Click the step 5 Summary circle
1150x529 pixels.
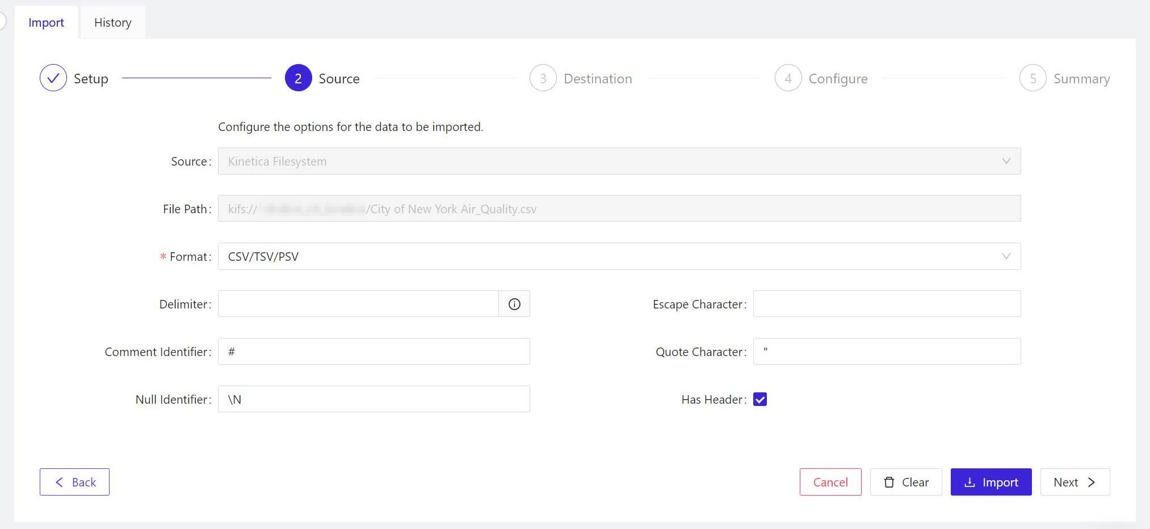point(1033,78)
